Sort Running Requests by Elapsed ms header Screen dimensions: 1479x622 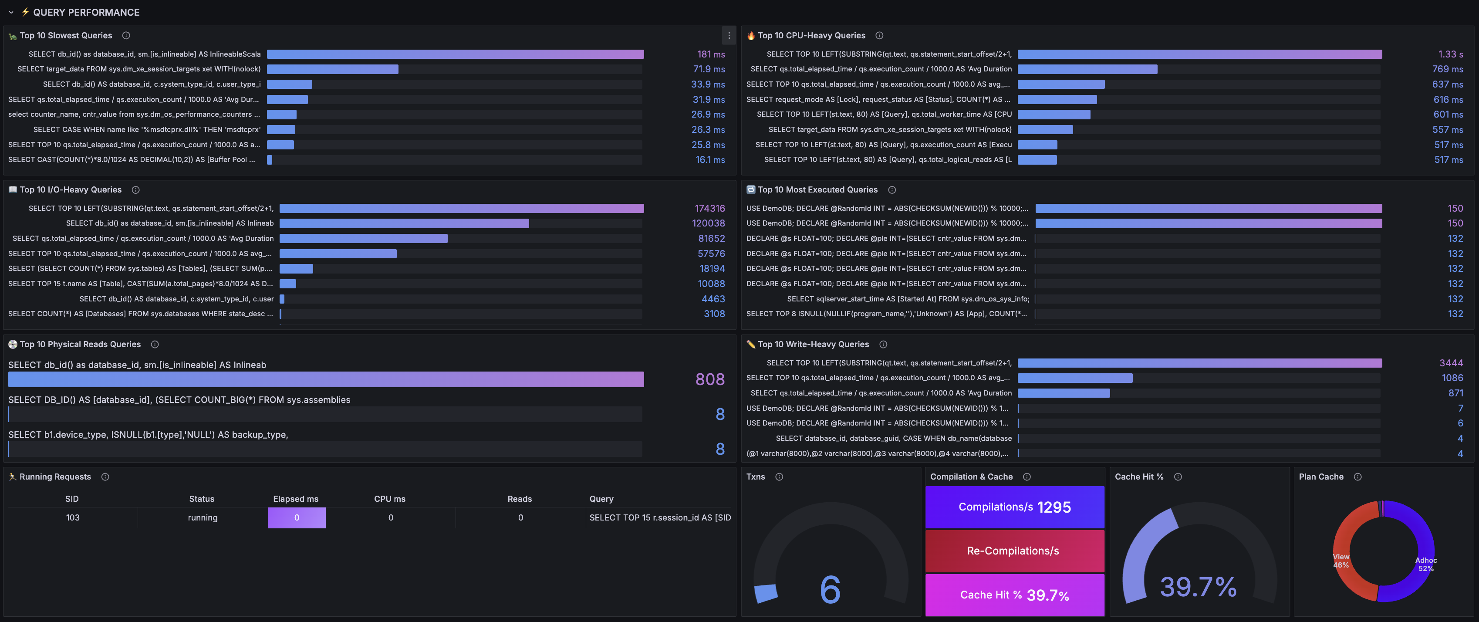296,499
